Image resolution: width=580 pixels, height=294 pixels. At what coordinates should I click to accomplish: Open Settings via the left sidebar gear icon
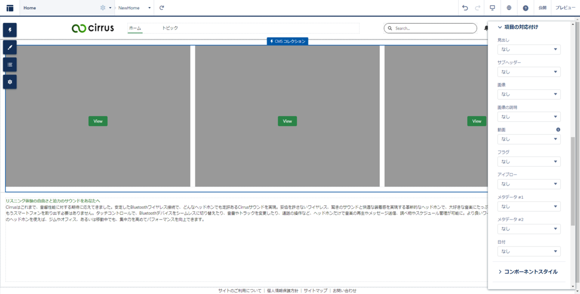click(10, 82)
